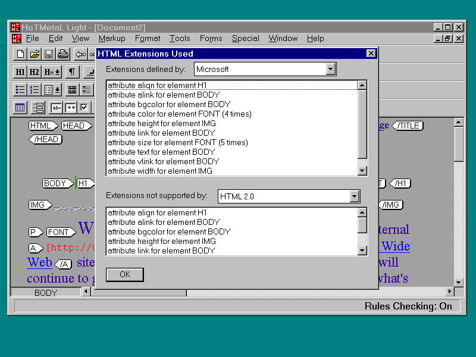This screenshot has height=357, width=476.
Task: Open the Forms menu
Action: point(211,39)
